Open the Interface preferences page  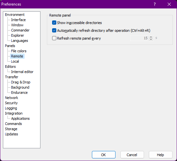18,20
